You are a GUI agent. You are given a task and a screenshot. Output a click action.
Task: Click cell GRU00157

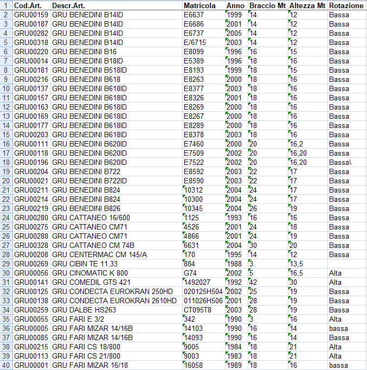pos(31,98)
